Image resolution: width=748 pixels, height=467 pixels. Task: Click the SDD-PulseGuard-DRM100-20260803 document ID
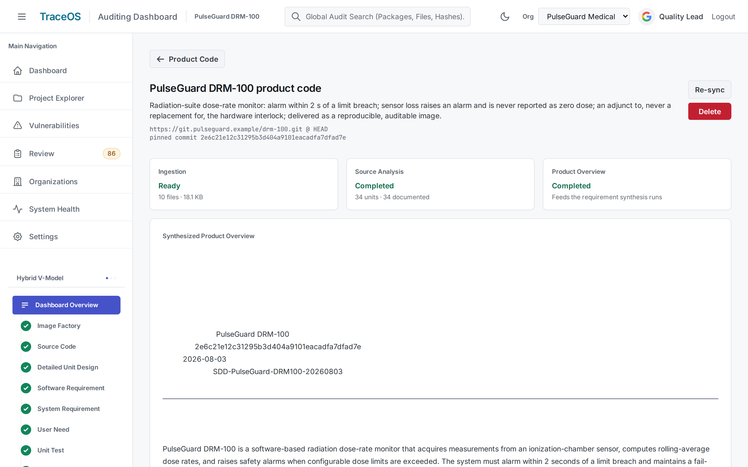(278, 372)
